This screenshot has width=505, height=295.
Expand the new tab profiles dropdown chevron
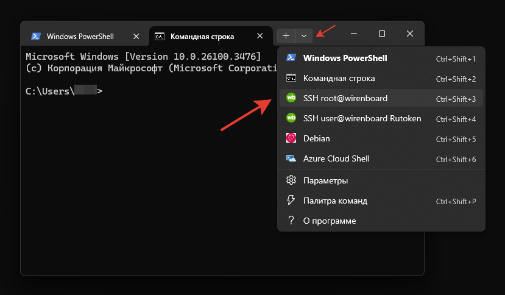coord(304,36)
